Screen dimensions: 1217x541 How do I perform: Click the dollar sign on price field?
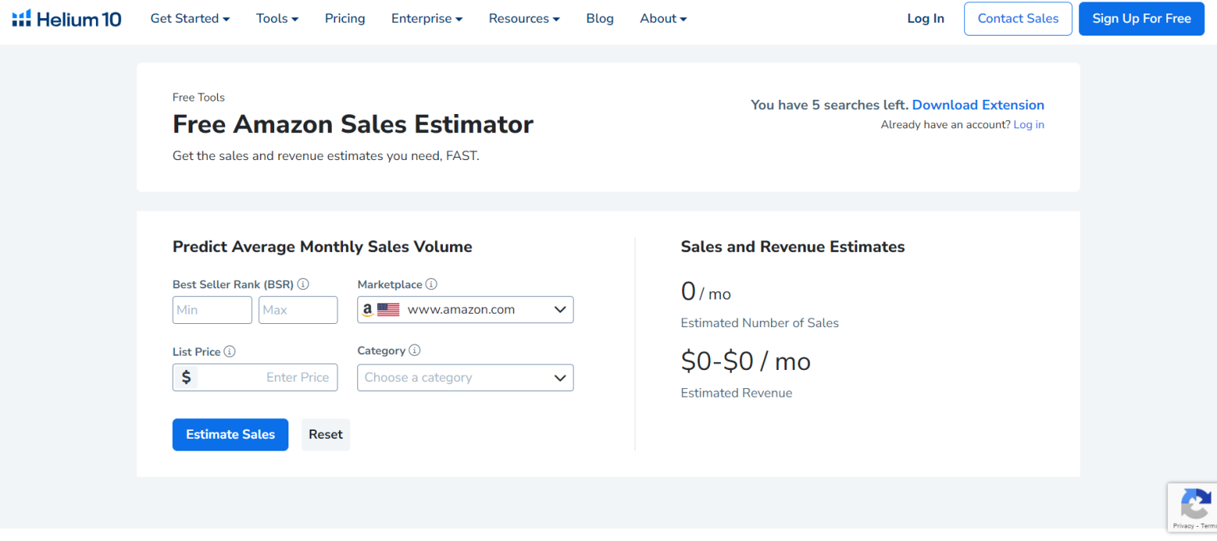point(185,377)
